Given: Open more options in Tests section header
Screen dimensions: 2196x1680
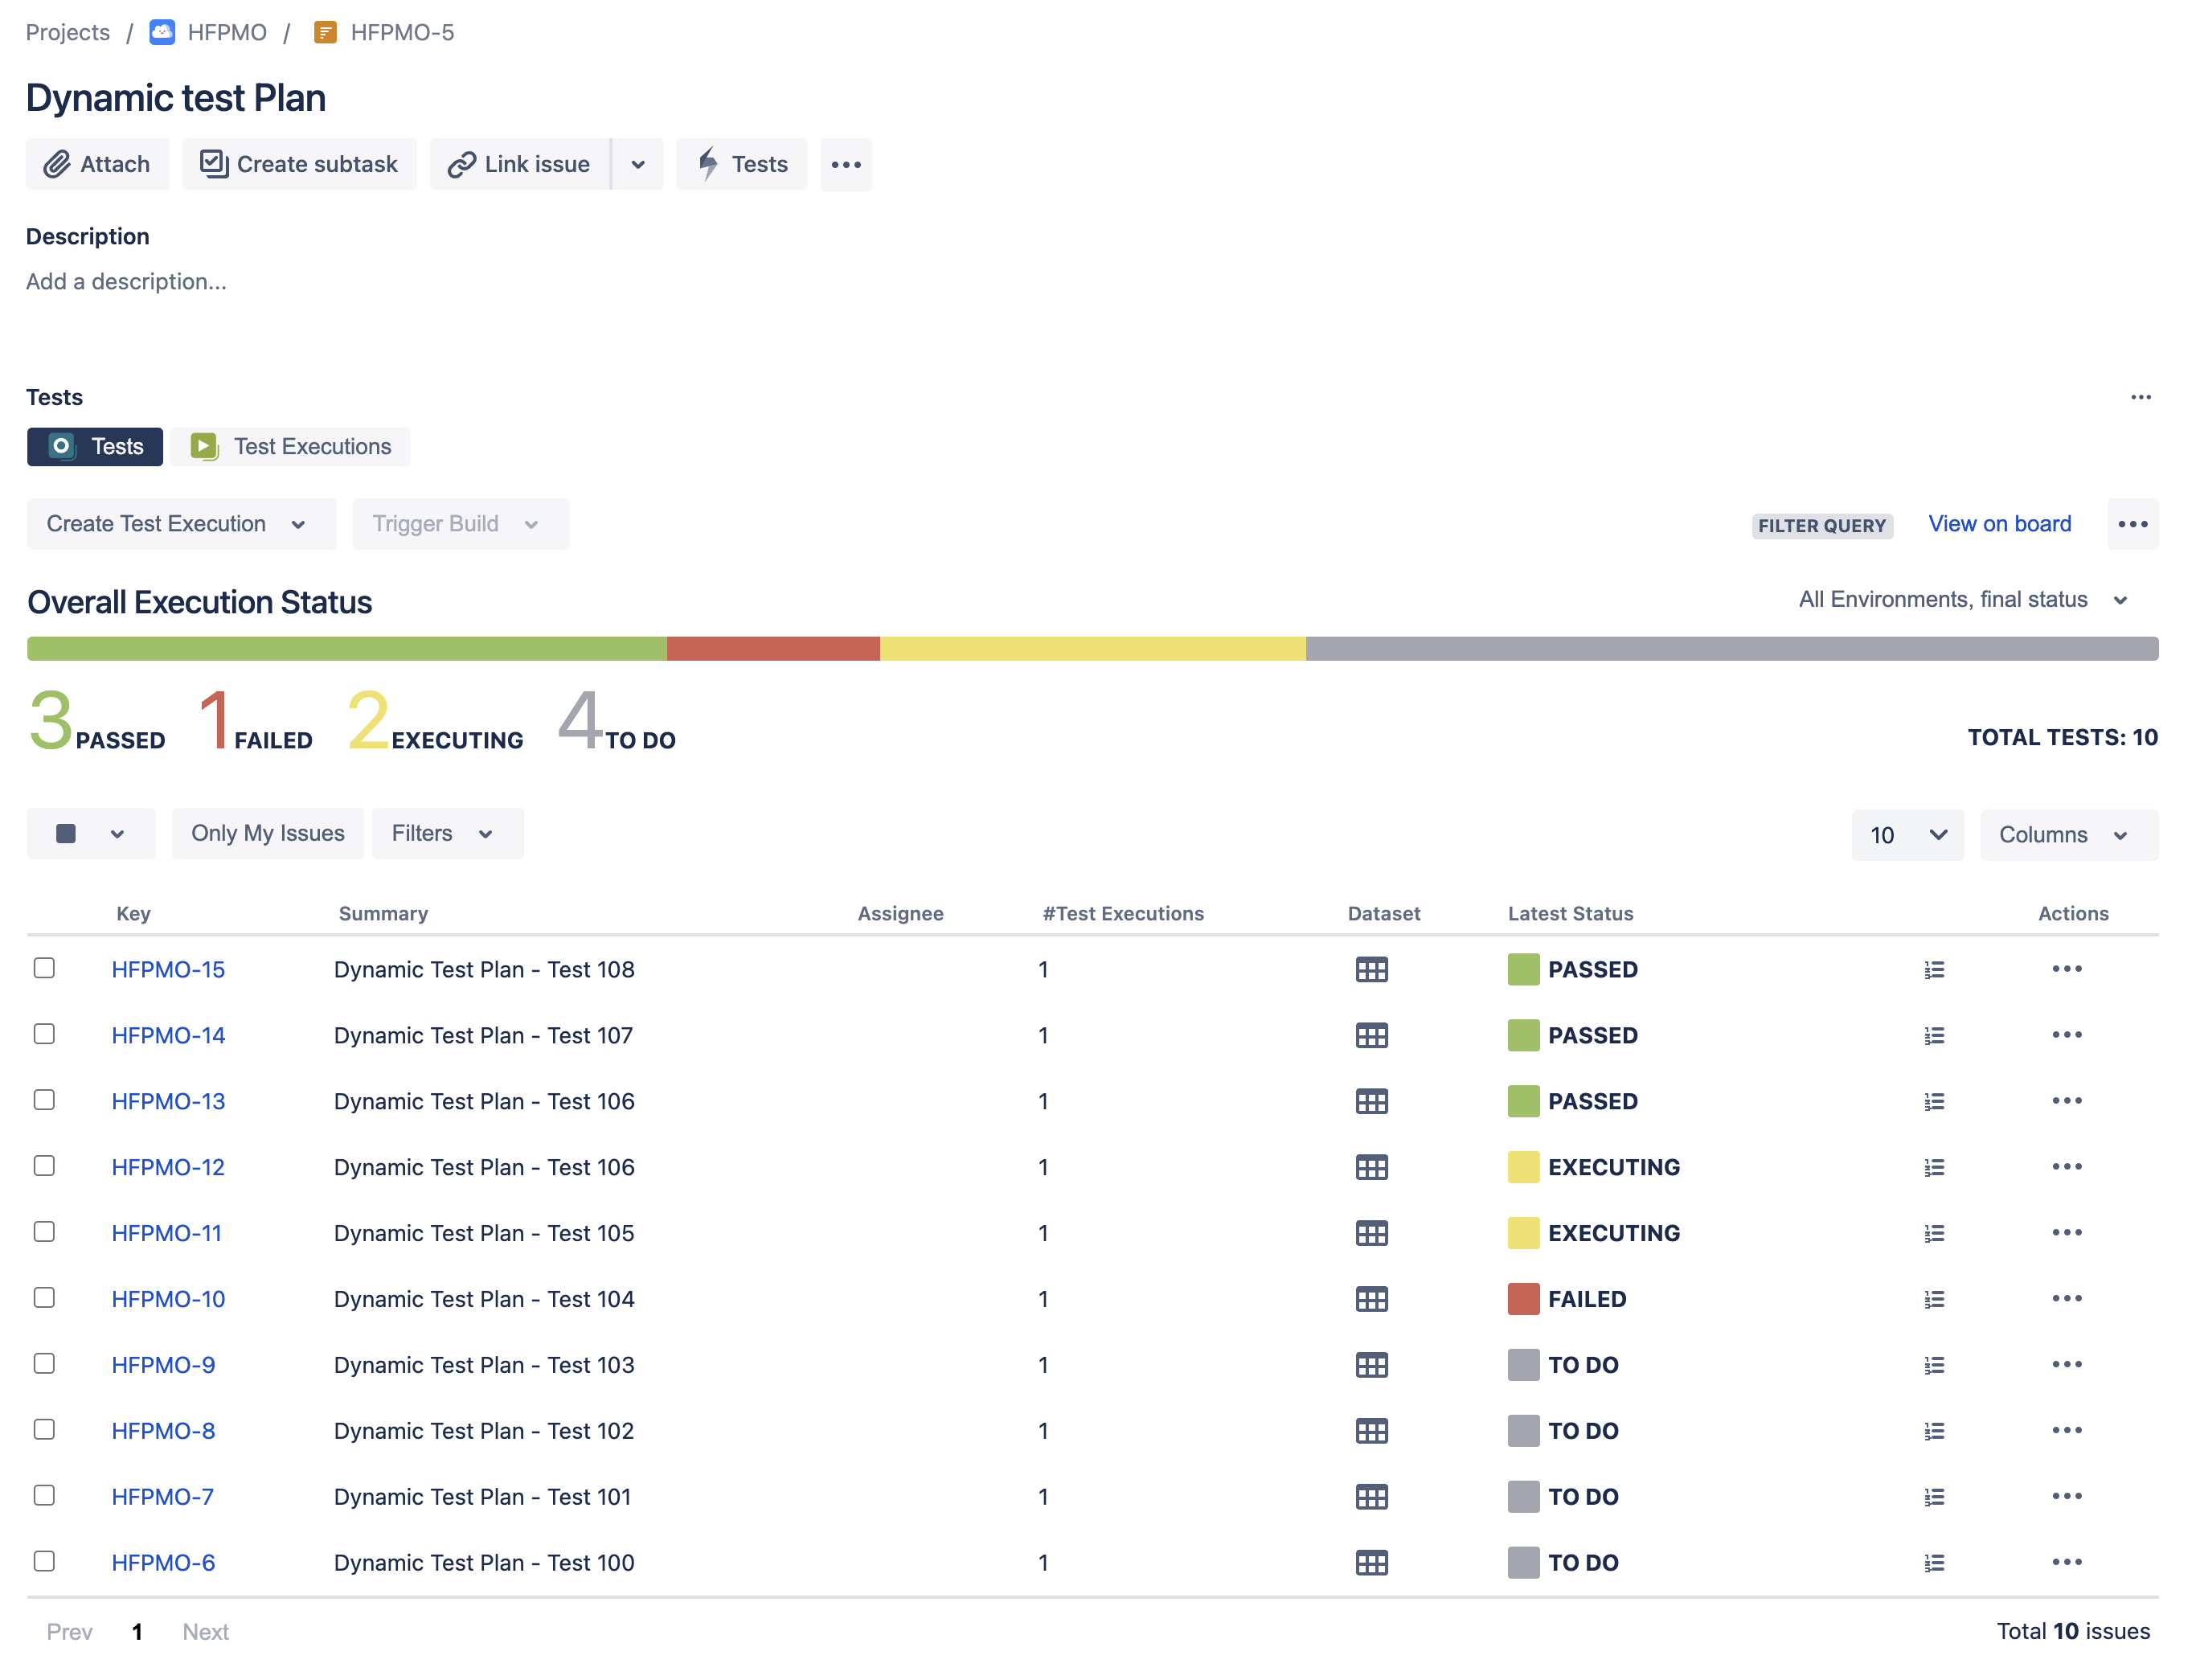Looking at the screenshot, I should (2140, 397).
